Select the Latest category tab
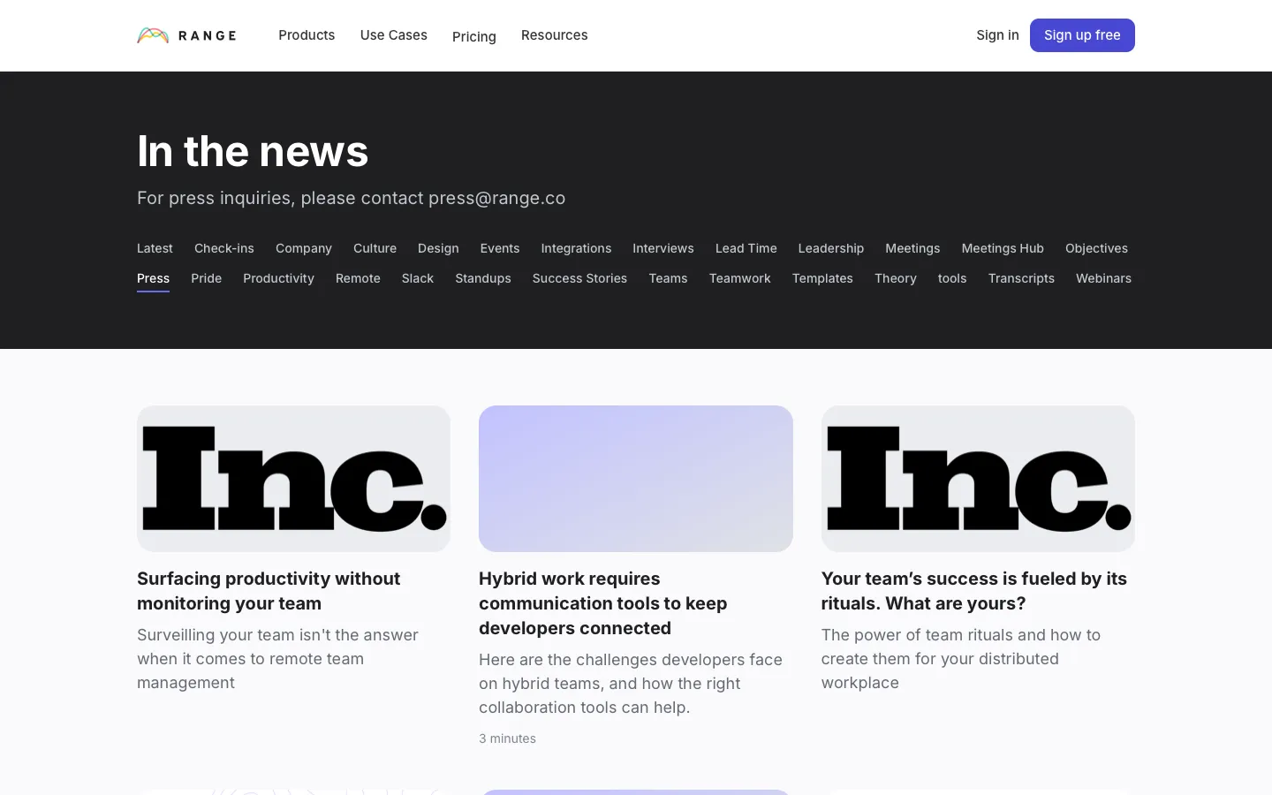The width and height of the screenshot is (1272, 795). [x=155, y=248]
